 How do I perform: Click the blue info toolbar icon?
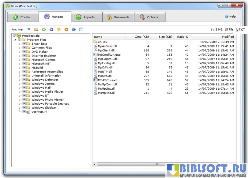73,29
